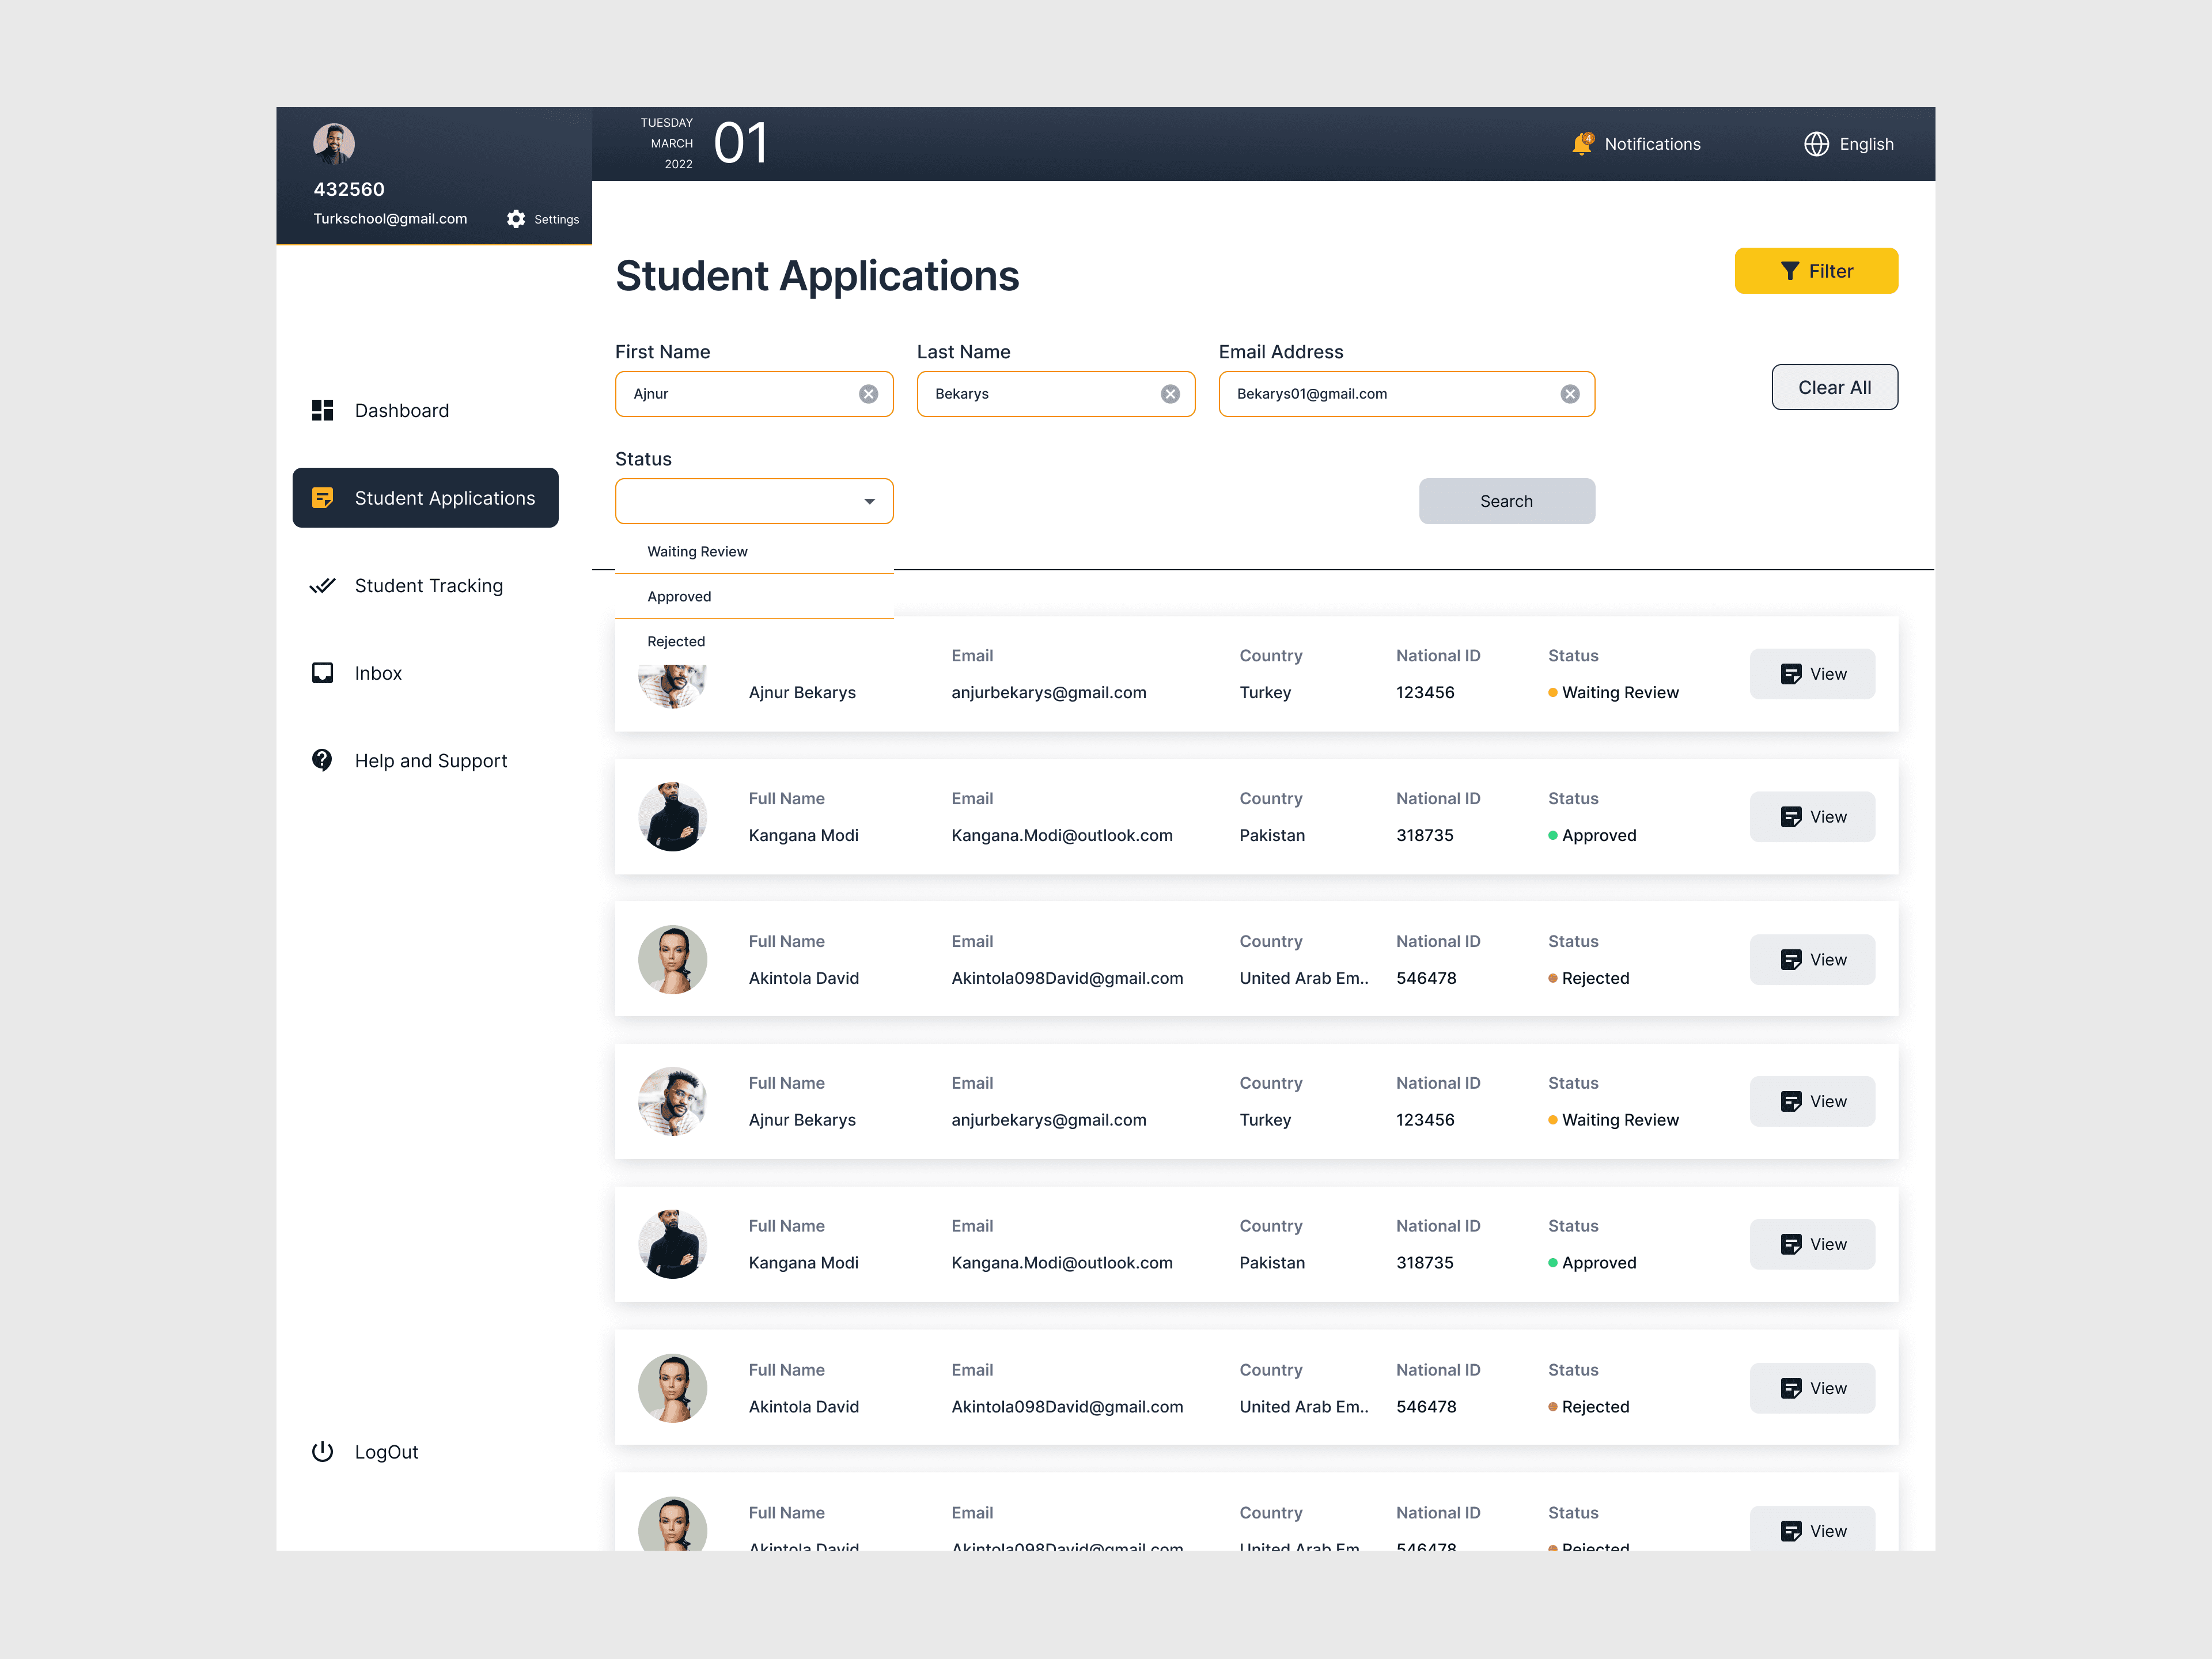Image resolution: width=2212 pixels, height=1659 pixels.
Task: Click the Help and Support question icon
Action: tap(322, 760)
